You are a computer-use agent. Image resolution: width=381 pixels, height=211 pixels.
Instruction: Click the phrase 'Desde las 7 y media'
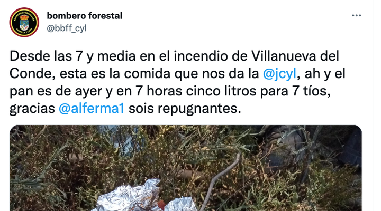click(72, 56)
